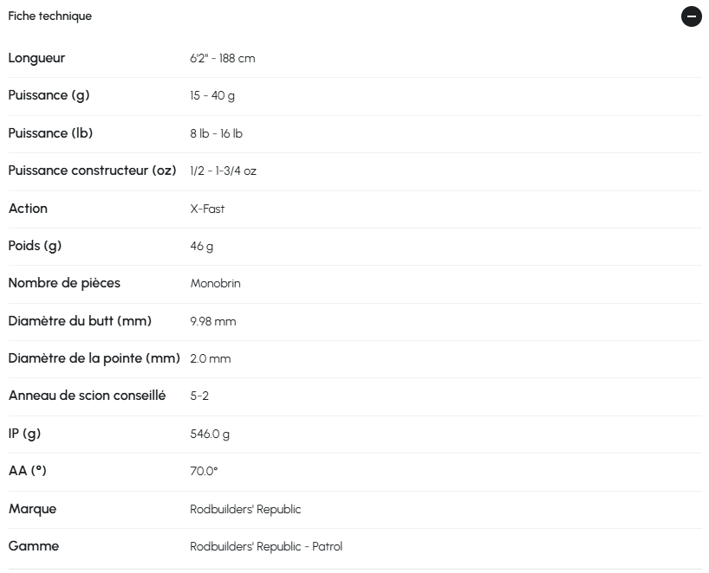
Task: Click the Puissance (g) label
Action: pyautogui.click(x=49, y=95)
